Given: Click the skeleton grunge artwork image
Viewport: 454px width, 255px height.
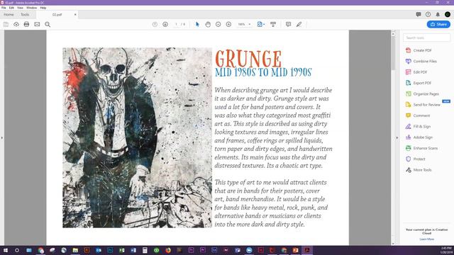Looking at the screenshot, I should coord(137,137).
